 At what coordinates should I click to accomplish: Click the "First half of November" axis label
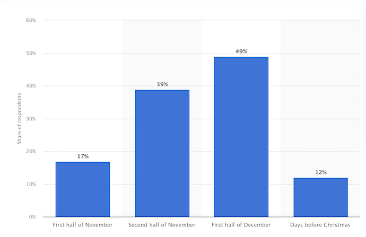pos(83,225)
